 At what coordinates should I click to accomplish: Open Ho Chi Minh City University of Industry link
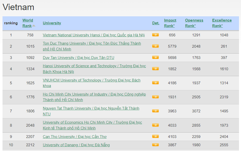(x=94, y=94)
